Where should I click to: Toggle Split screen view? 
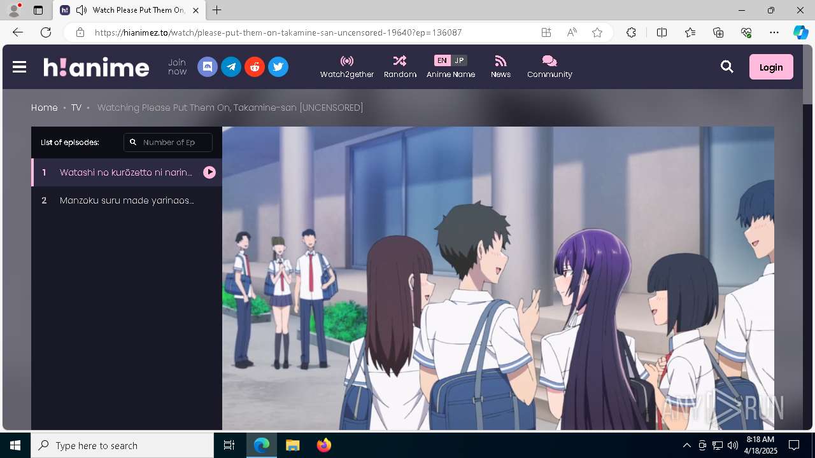(x=662, y=32)
